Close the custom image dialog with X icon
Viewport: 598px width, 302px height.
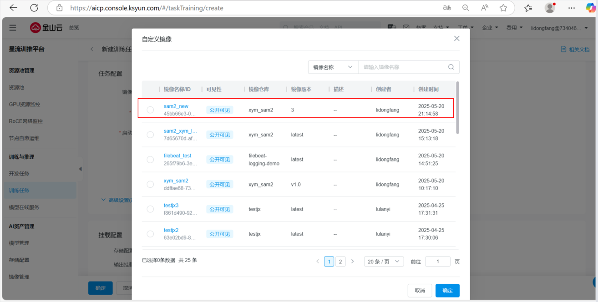(456, 39)
